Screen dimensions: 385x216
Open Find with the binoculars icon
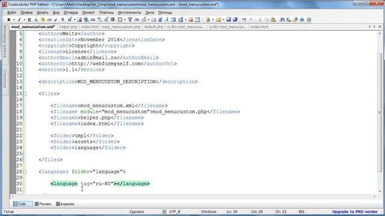282,20
